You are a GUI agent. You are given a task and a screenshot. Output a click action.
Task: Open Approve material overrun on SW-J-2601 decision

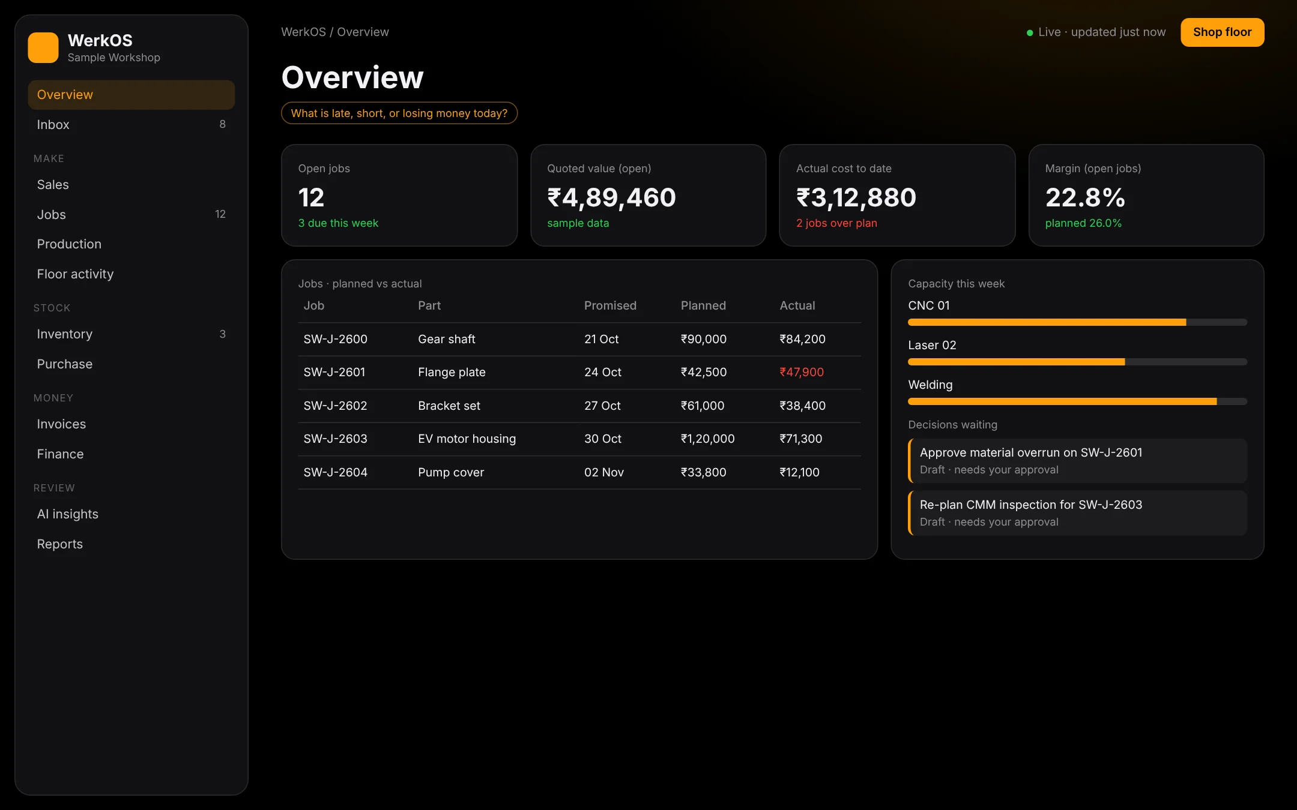[1077, 461]
